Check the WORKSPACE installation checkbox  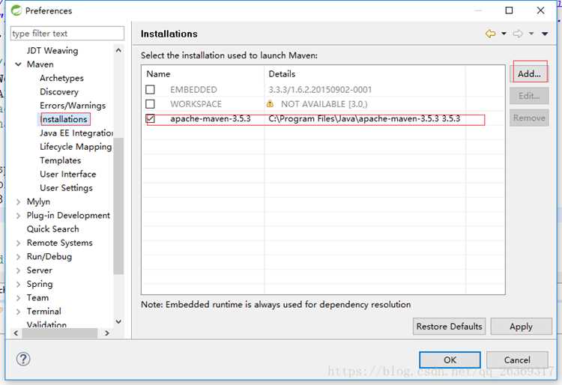(x=150, y=104)
